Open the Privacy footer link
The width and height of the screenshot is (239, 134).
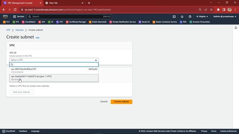pos(204,131)
